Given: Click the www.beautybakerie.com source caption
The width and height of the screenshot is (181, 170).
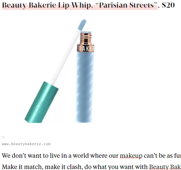Looking at the screenshot, I should pos(26,144).
